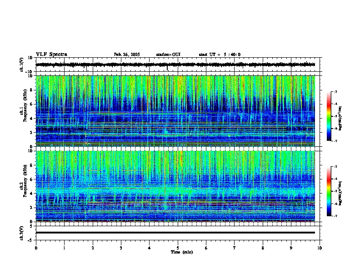
Task: Click inside the ch.1 spectrogram plot
Action: point(175,111)
